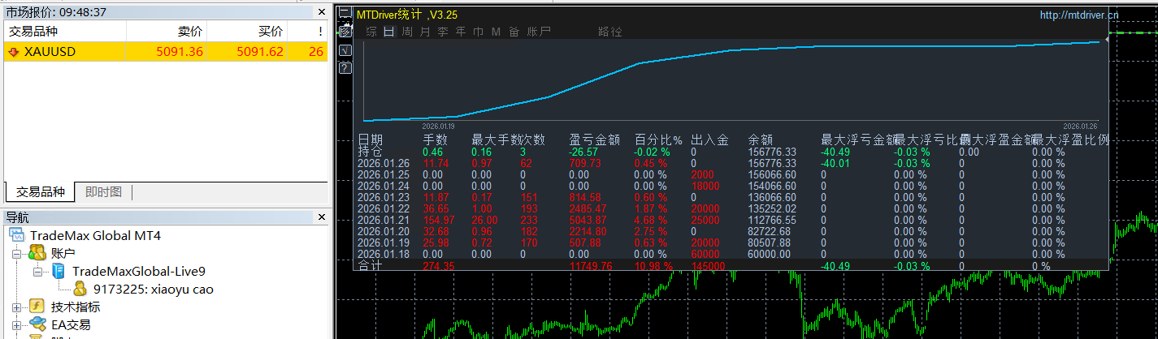This screenshot has width=1158, height=339.
Task: Expand the 技术指标 tree node
Action: point(17,307)
